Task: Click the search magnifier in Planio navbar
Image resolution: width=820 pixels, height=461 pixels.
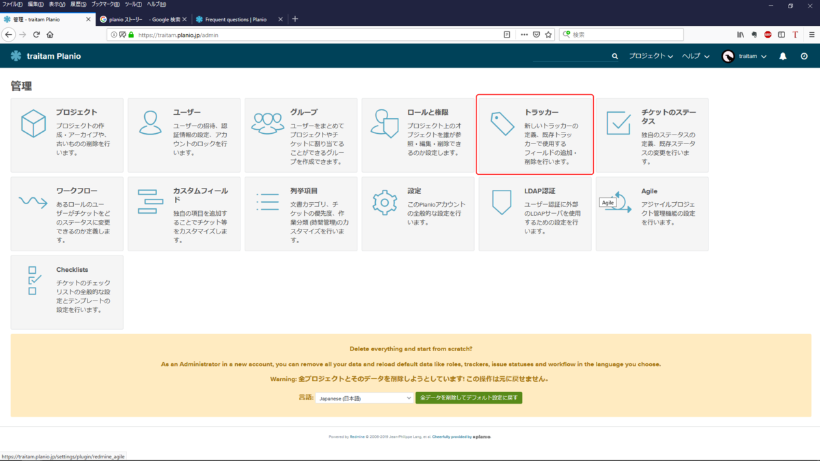Action: tap(614, 56)
